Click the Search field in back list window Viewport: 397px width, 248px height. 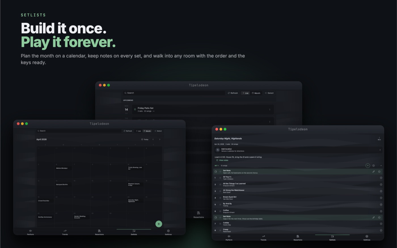coord(174,93)
